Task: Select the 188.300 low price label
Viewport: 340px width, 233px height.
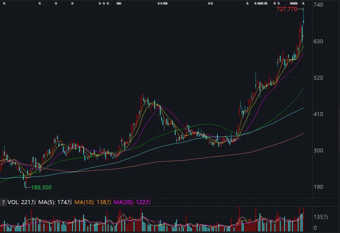Action: pos(41,187)
